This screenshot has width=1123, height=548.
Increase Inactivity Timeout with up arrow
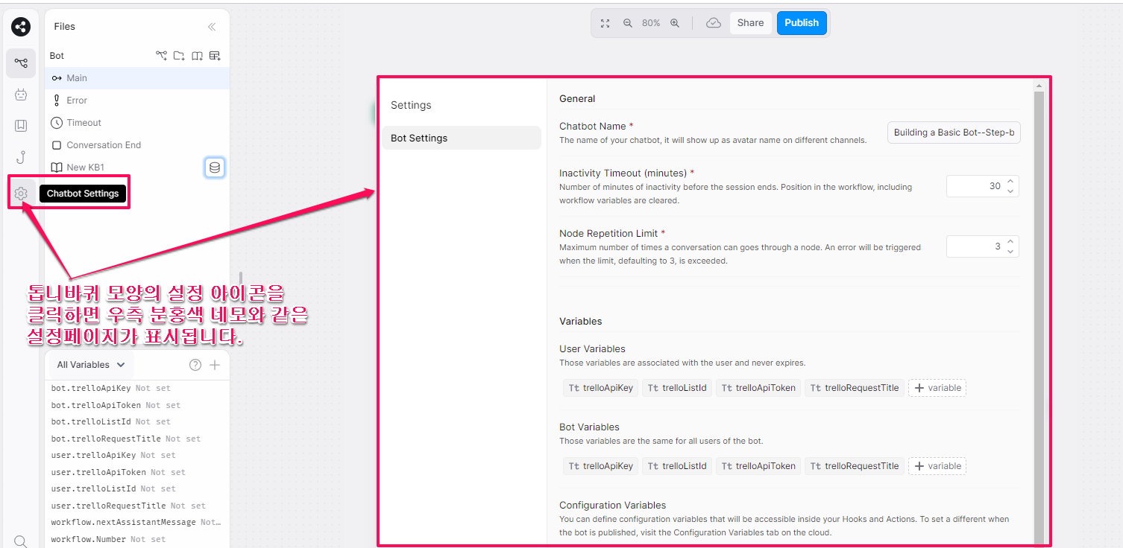click(x=1010, y=181)
